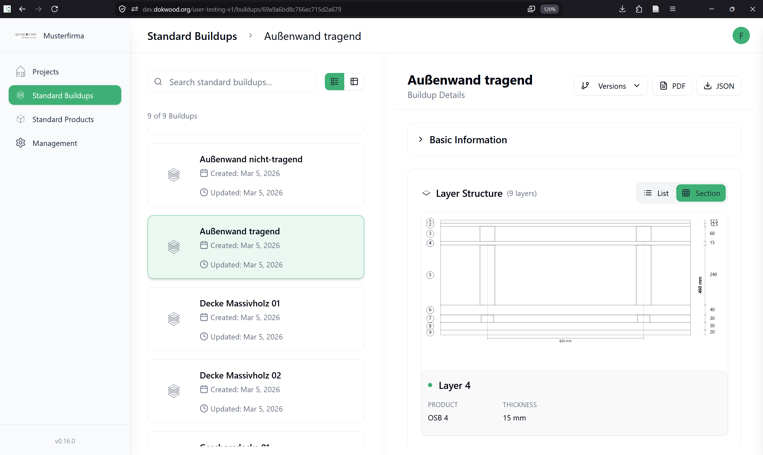Toggle layer structure to List view
The width and height of the screenshot is (763, 455).
(x=656, y=193)
